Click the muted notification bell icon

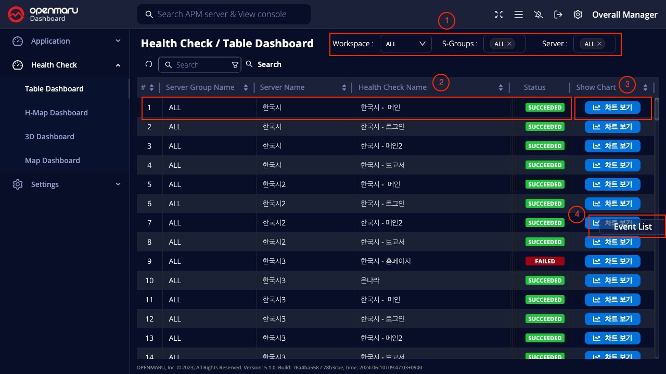539,15
